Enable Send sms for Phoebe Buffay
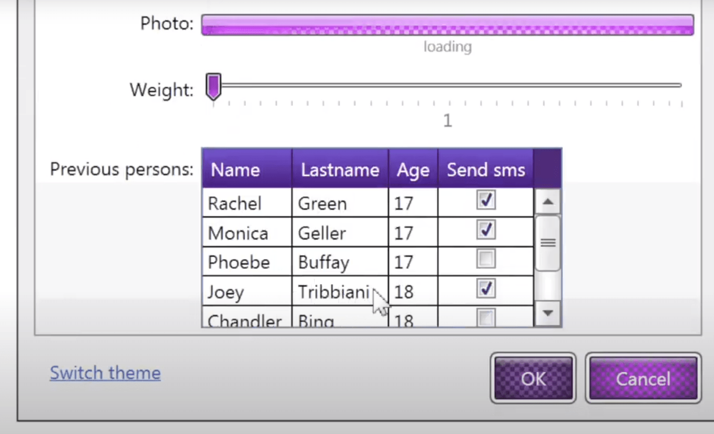Image resolution: width=714 pixels, height=434 pixels. pos(485,259)
